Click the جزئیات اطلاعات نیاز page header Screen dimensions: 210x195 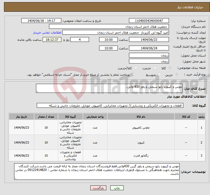point(190,7)
